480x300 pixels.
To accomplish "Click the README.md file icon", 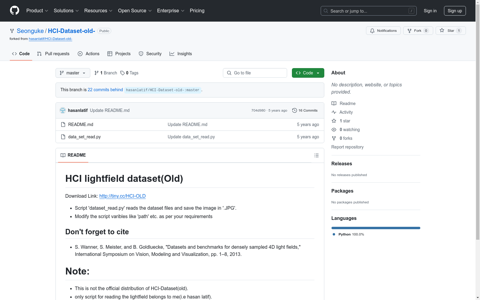I will coord(63,124).
